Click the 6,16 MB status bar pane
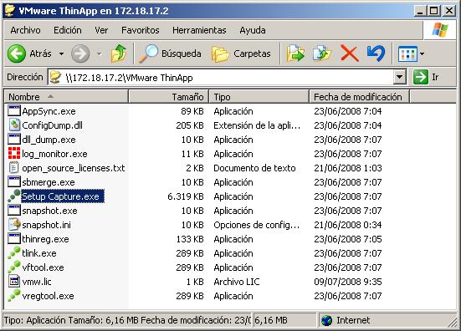 coord(284,320)
